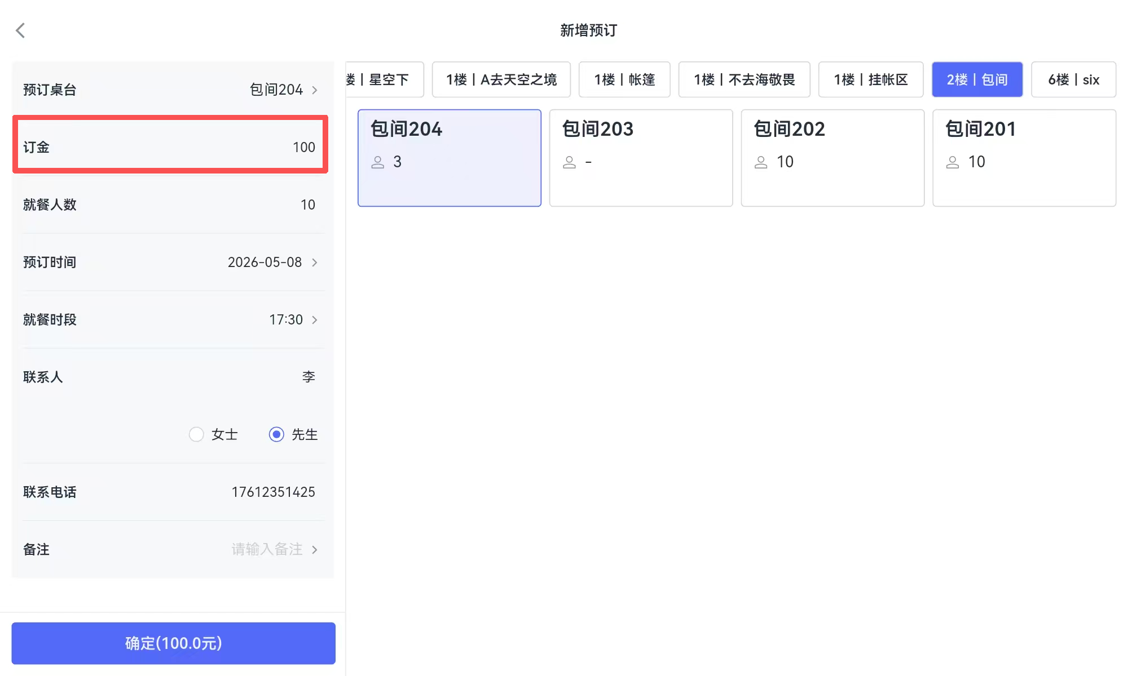
Task: Switch to the 1楼 | 帐篷 tab
Action: [x=624, y=79]
